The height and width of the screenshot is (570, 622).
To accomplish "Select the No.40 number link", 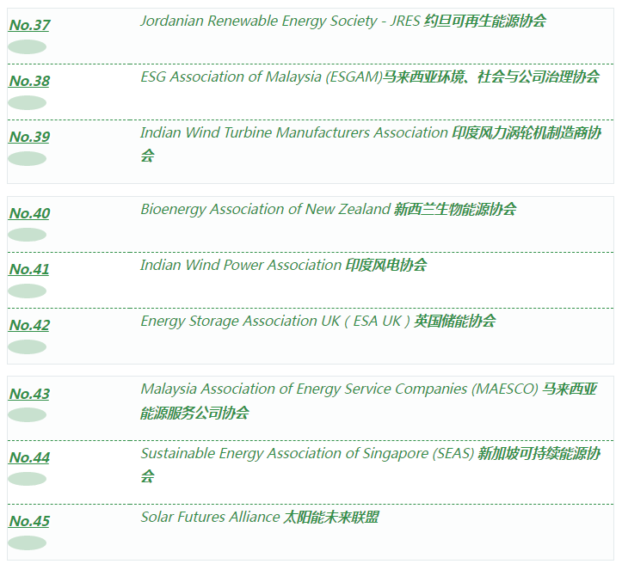I will pyautogui.click(x=29, y=213).
